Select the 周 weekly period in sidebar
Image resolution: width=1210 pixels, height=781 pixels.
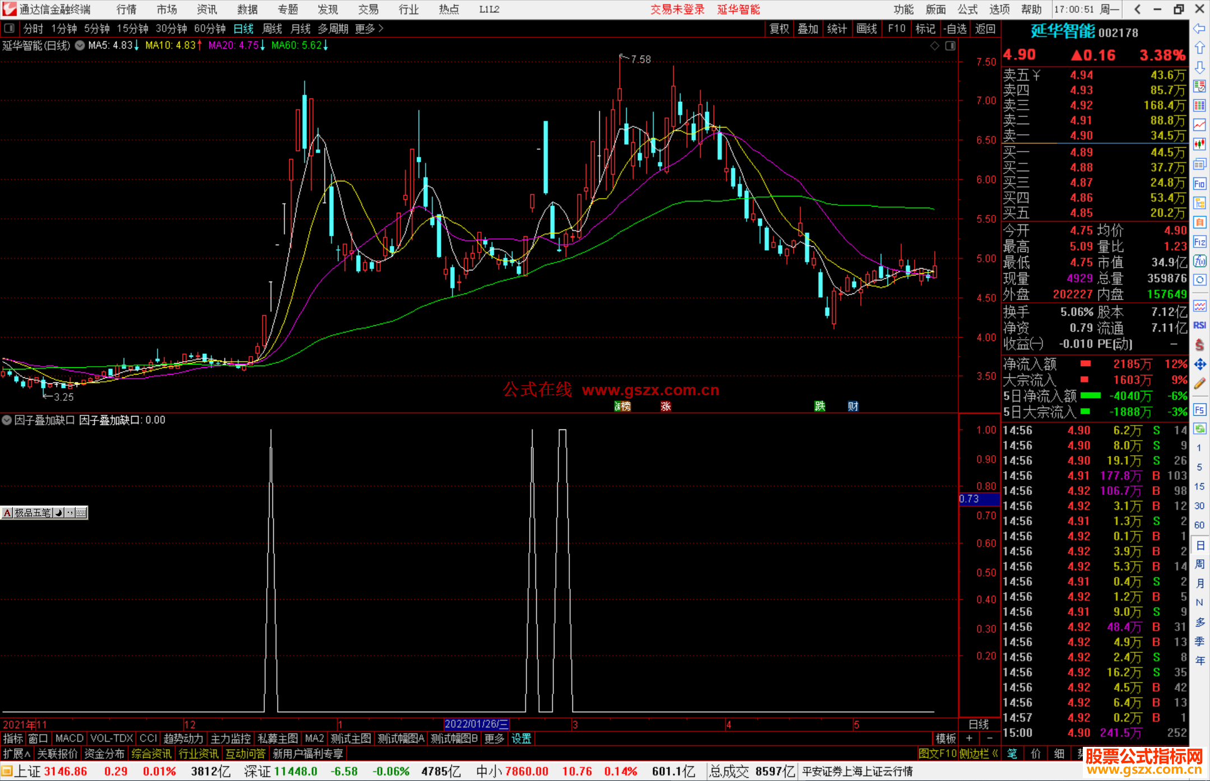1199,564
